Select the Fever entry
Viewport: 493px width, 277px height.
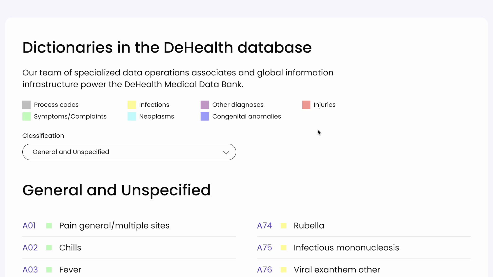click(70, 270)
